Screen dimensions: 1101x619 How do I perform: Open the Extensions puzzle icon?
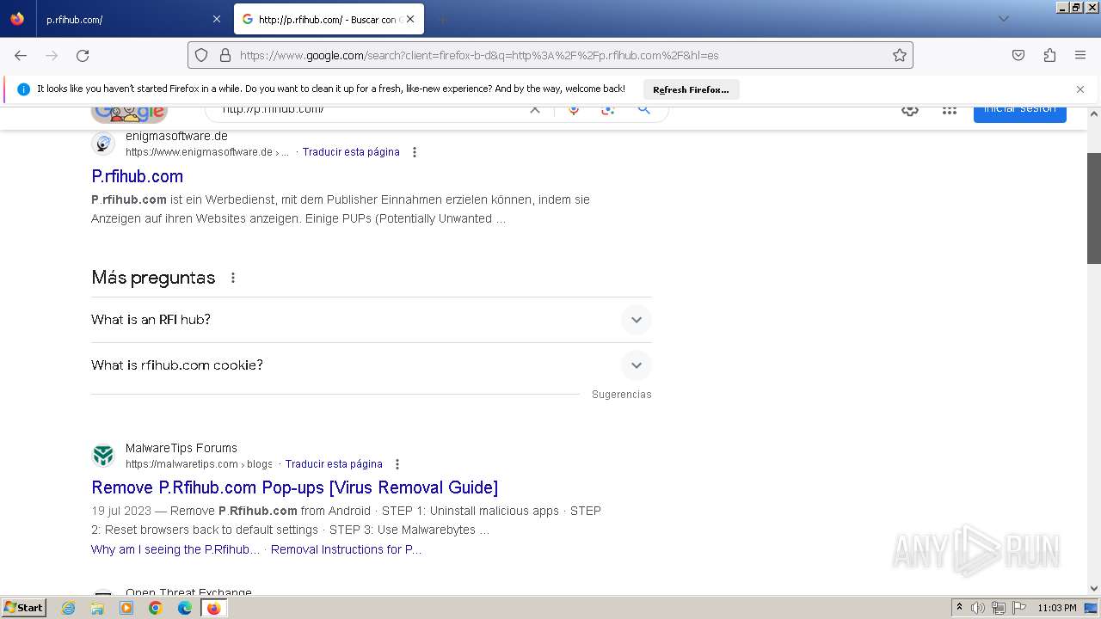(x=1049, y=55)
